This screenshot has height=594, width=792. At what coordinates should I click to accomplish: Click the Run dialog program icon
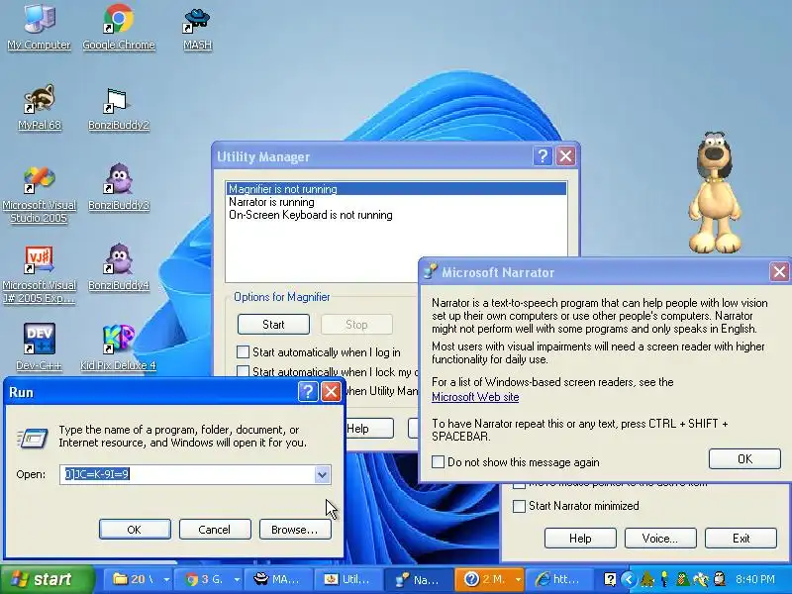(x=33, y=438)
